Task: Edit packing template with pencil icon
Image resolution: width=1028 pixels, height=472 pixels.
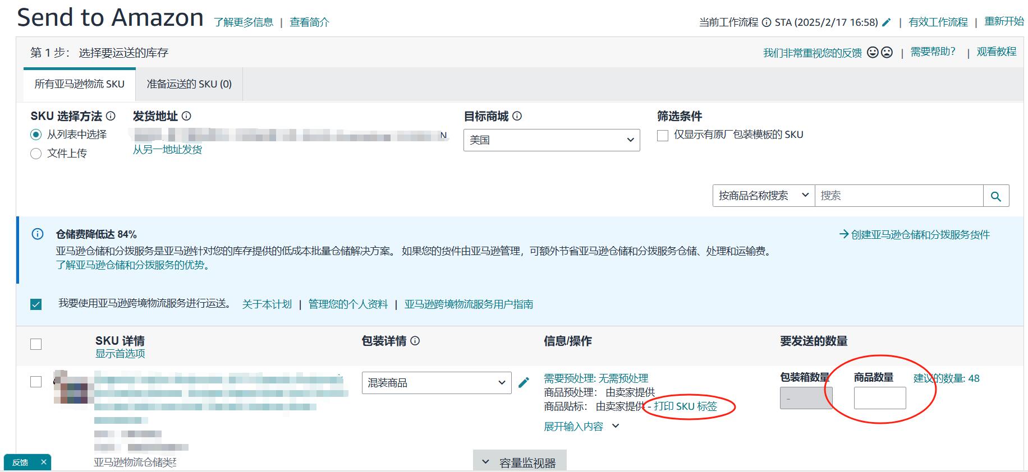Action: 524,383
